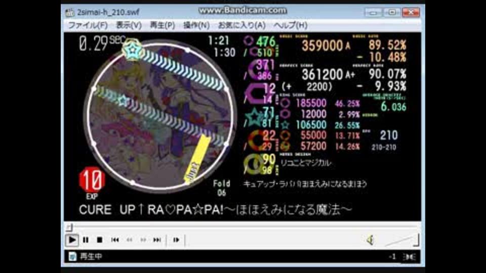Viewport: 486px width, 273px height.
Task: Click the BPM value 210
Action: [389, 135]
